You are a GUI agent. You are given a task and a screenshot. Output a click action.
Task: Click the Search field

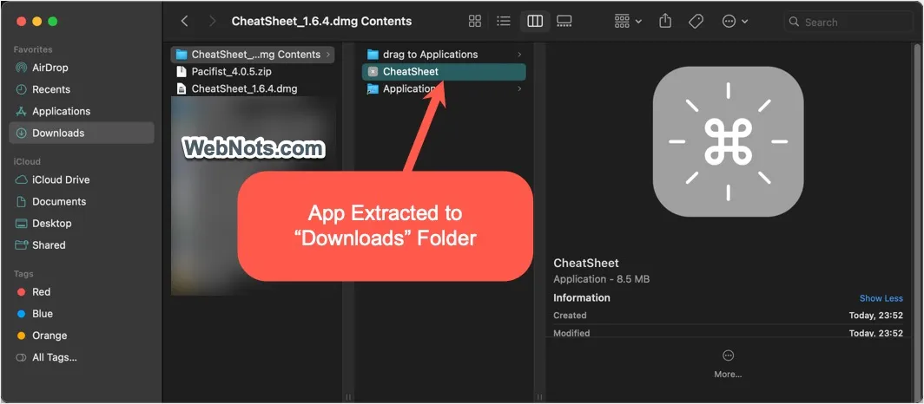point(848,22)
